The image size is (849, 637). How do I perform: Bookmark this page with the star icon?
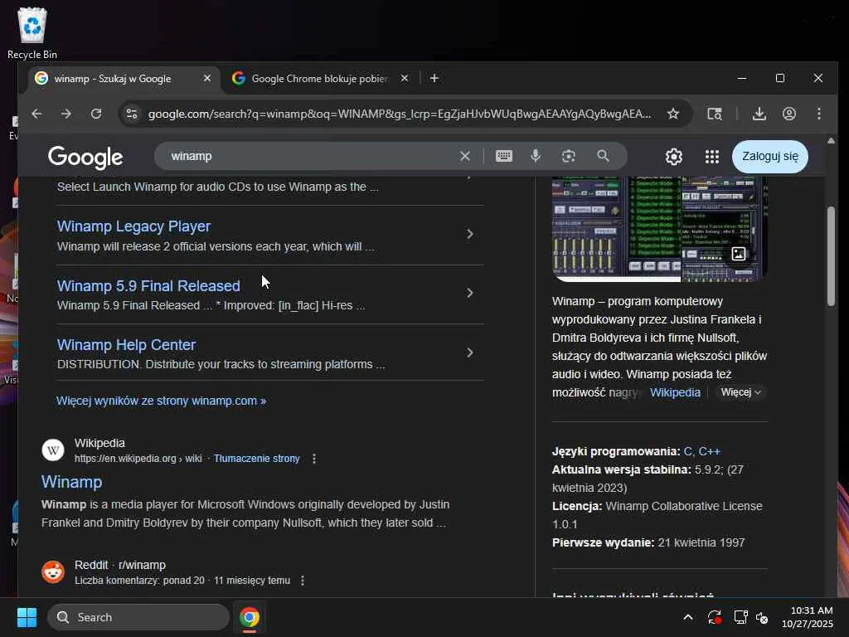tap(673, 114)
